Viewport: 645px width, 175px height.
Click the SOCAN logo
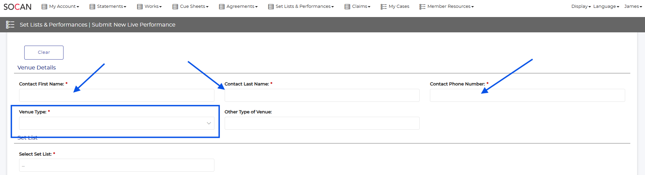(x=17, y=7)
